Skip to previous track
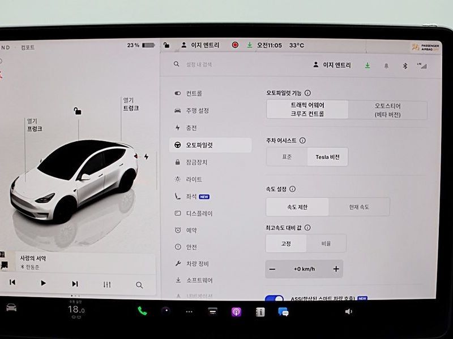This screenshot has height=339, width=453. pos(12,282)
